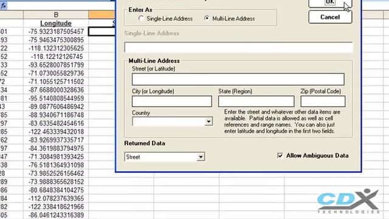Select cell with -89.0877606486942
This screenshot has width=389, height=219.
click(x=56, y=106)
